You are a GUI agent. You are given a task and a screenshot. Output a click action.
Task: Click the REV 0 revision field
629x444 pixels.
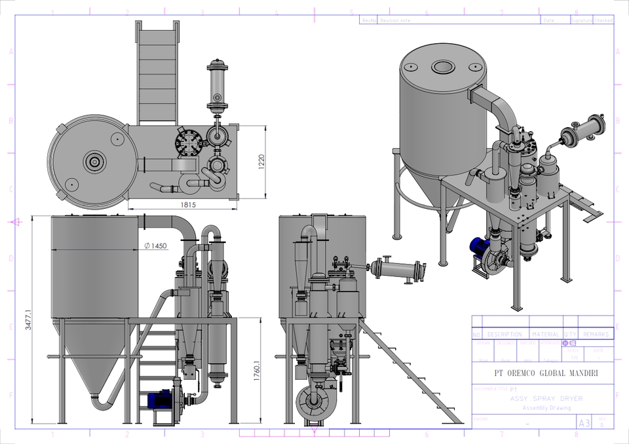click(x=601, y=422)
